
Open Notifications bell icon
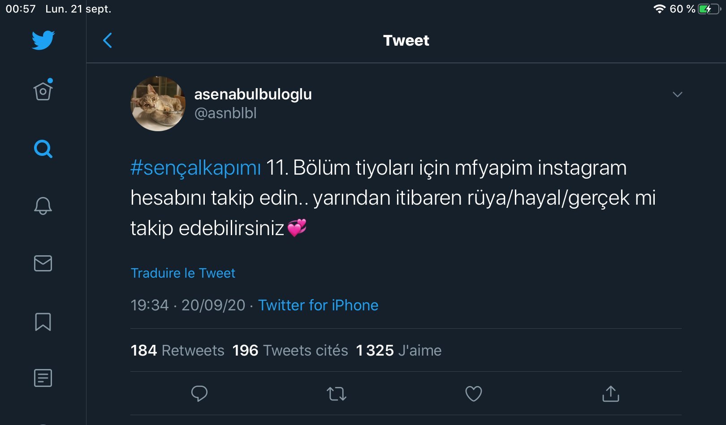[x=43, y=206]
